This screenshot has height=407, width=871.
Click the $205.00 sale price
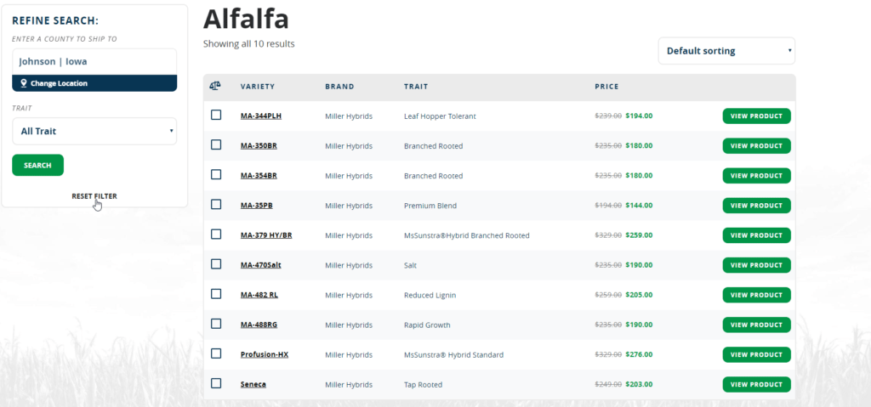click(x=639, y=295)
